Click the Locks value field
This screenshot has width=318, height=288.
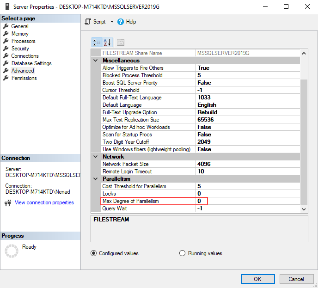tap(247, 194)
